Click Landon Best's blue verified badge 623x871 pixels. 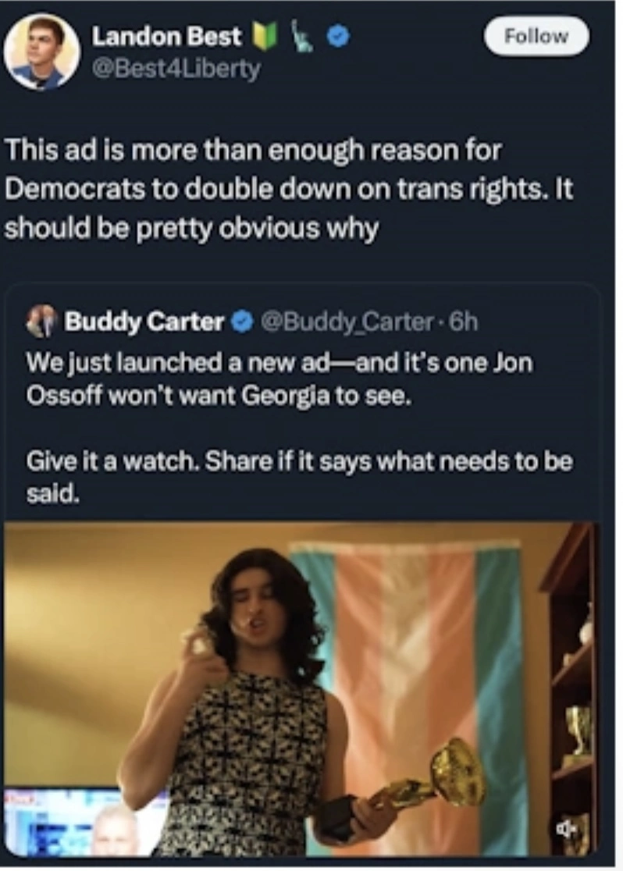pyautogui.click(x=338, y=36)
